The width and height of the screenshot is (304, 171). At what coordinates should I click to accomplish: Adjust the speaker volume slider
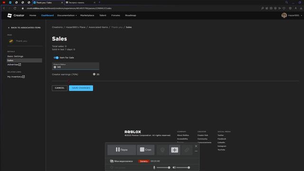tap(183, 168)
